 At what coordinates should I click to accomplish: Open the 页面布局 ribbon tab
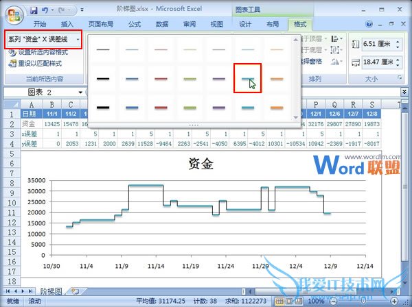[101, 24]
